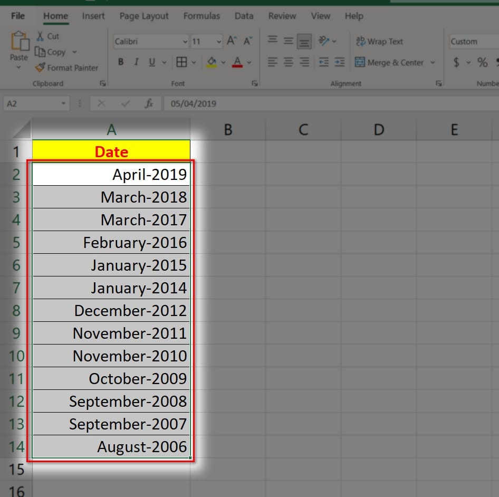This screenshot has height=497, width=499.
Task: Click the Copy button
Action: pos(51,52)
